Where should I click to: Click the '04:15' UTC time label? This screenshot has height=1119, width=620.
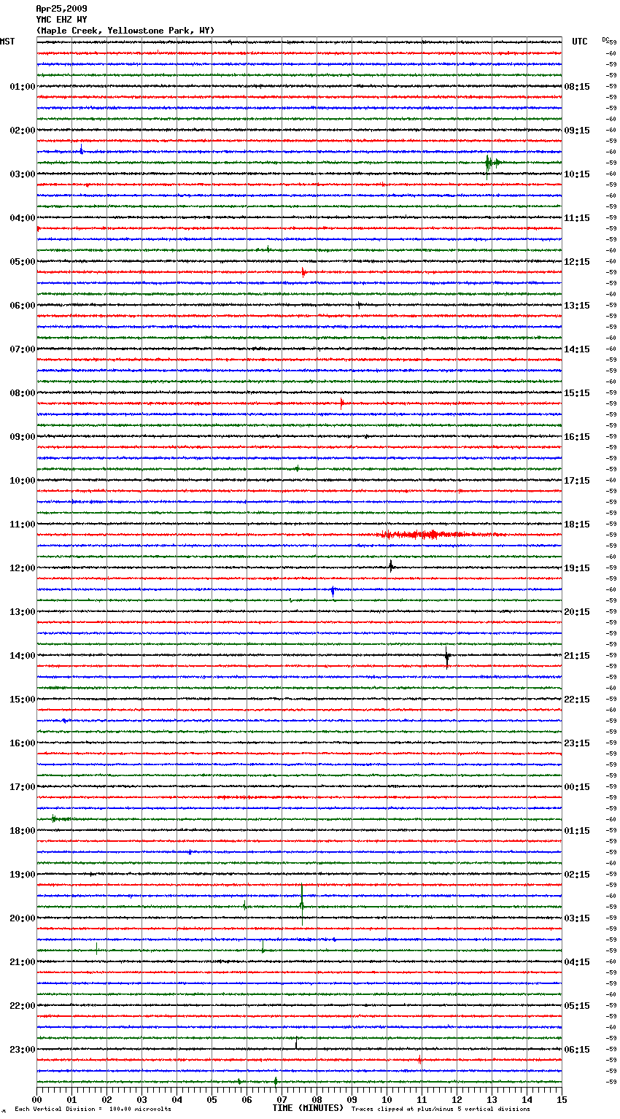(x=577, y=962)
